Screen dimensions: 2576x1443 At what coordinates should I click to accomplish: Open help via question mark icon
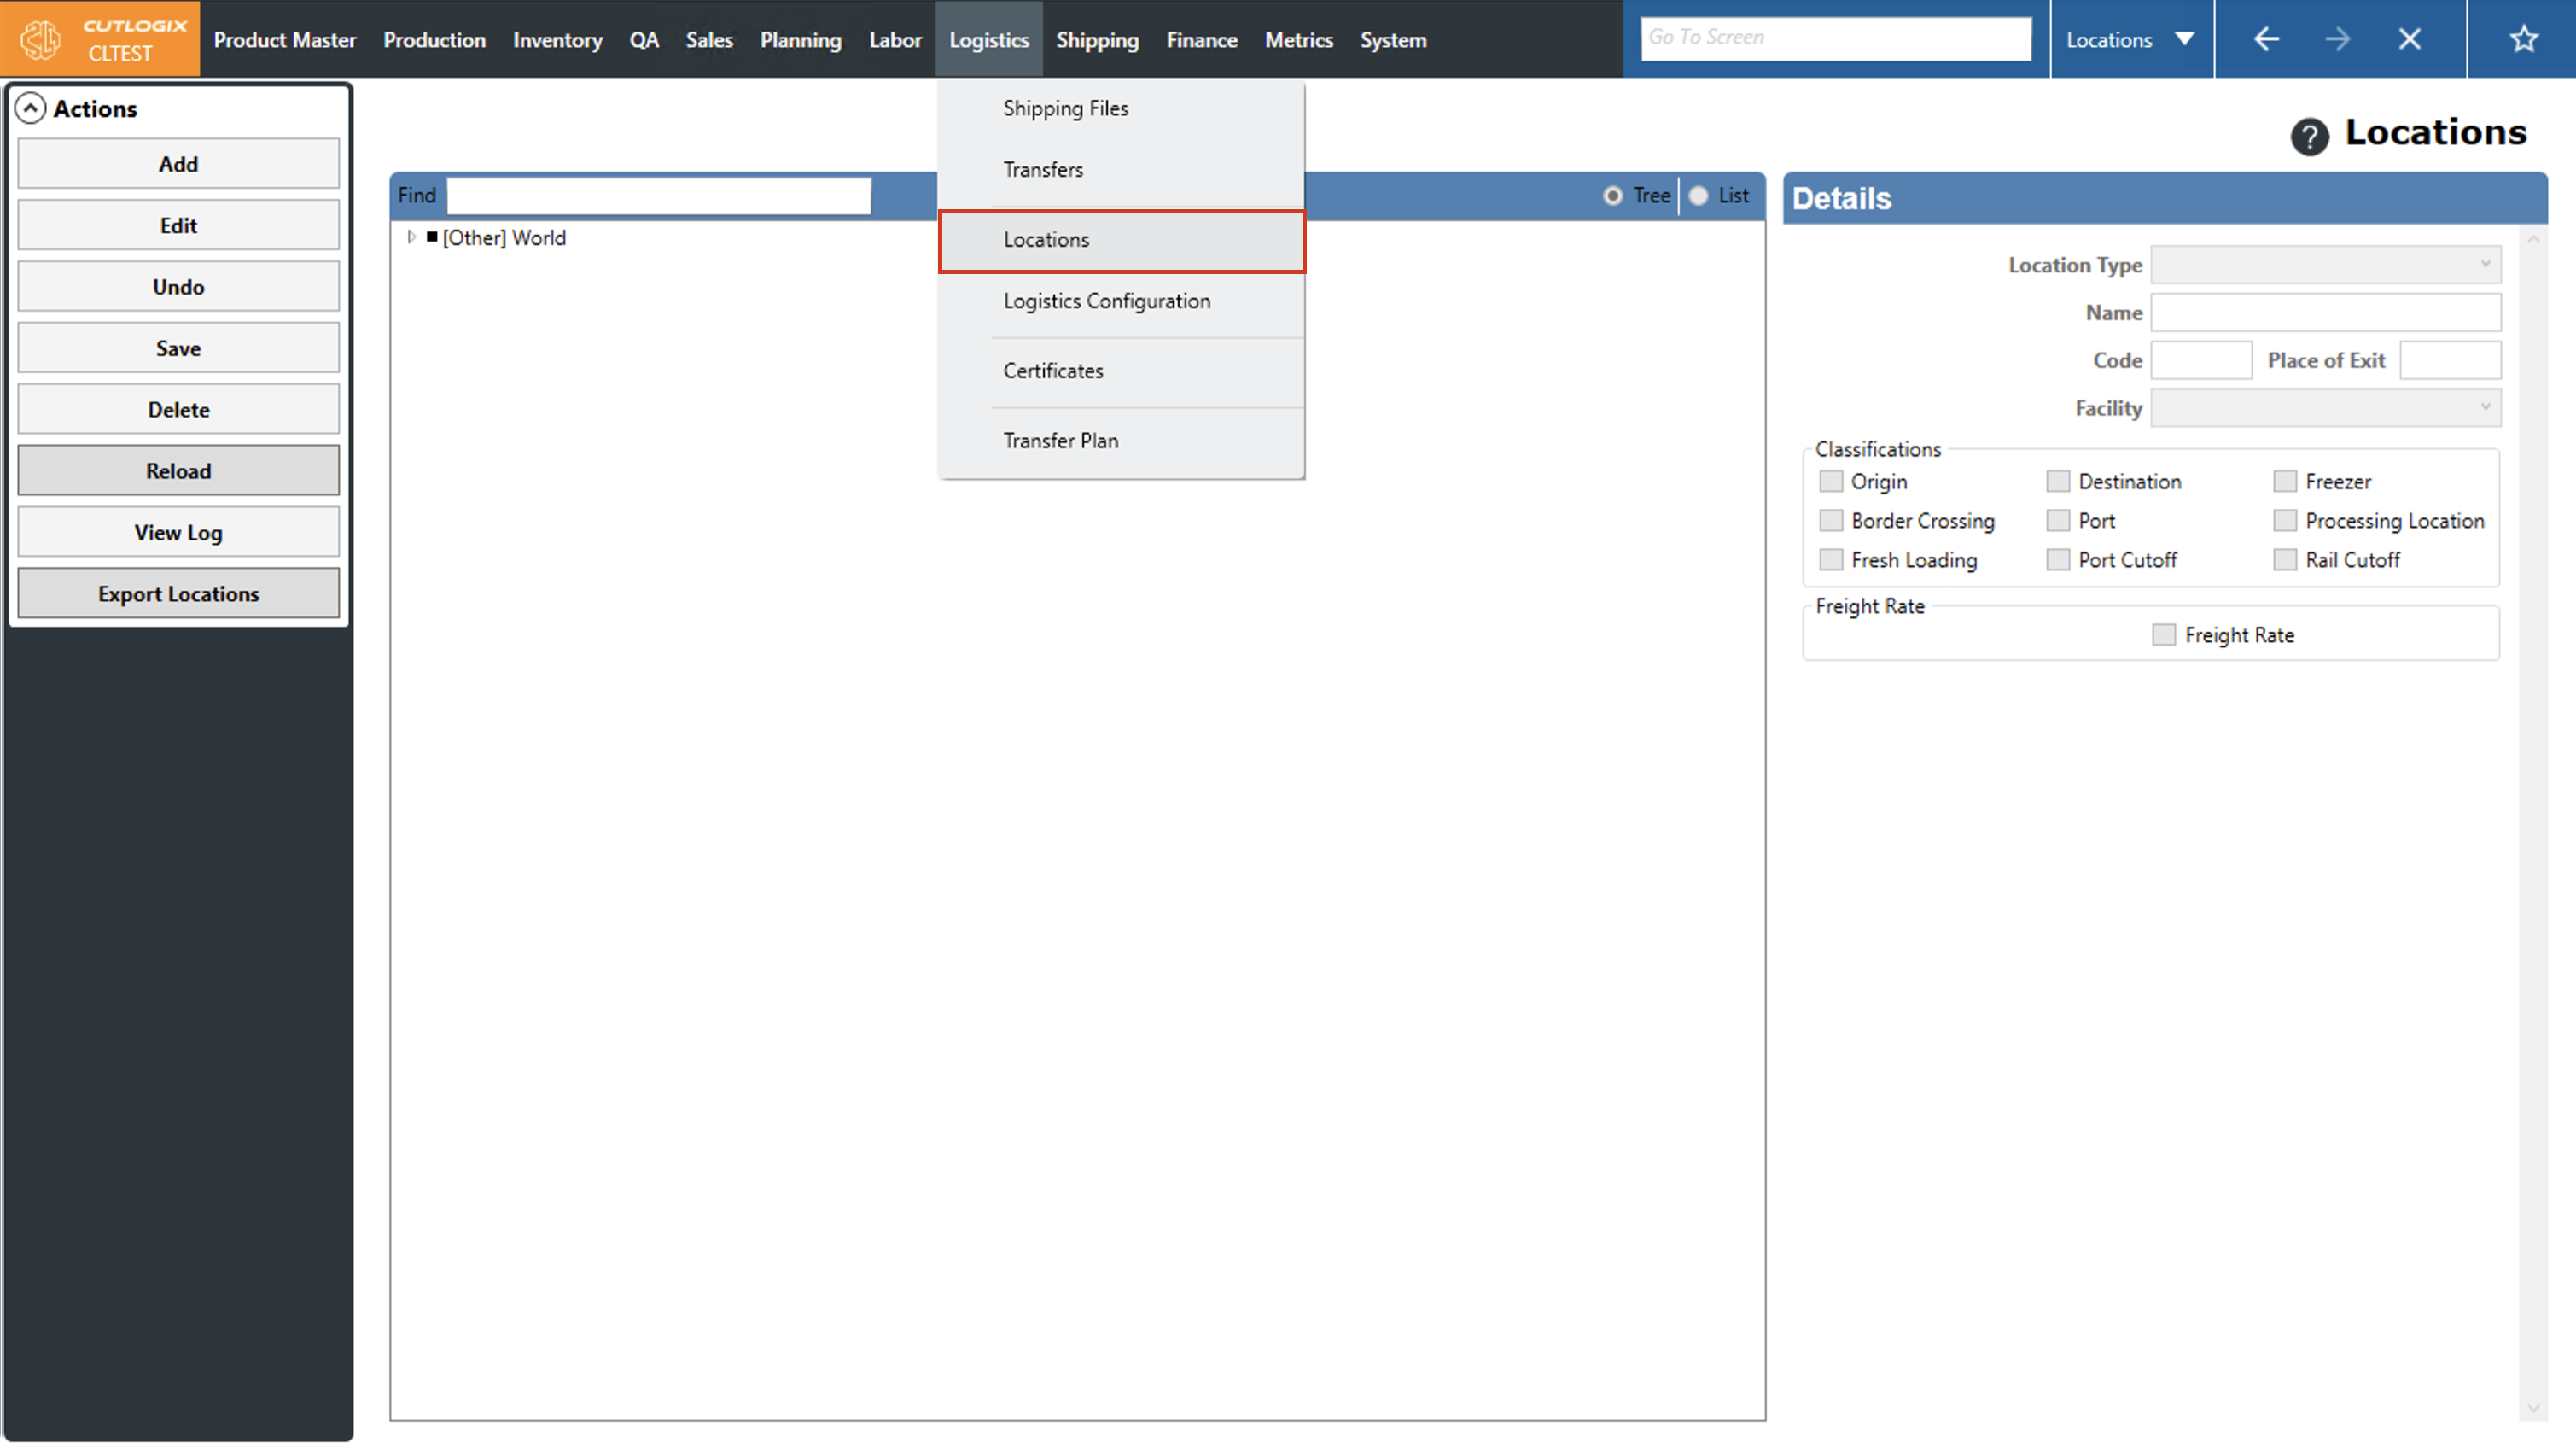coord(2309,136)
